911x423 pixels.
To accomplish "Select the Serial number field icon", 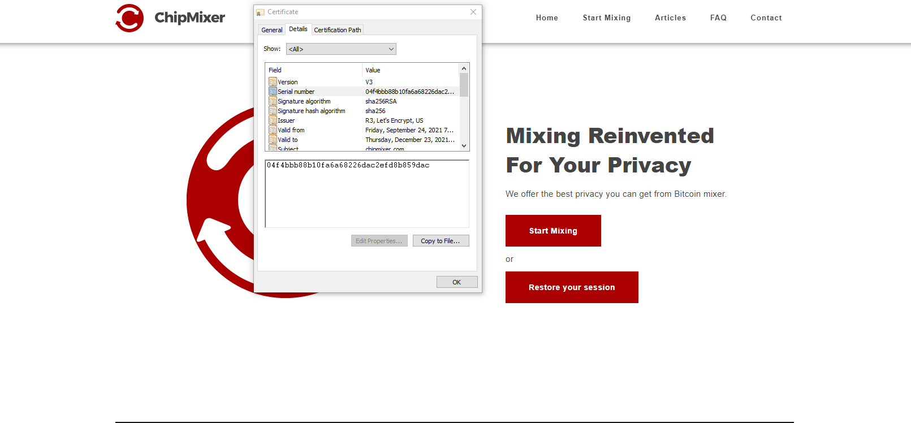I will click(273, 92).
